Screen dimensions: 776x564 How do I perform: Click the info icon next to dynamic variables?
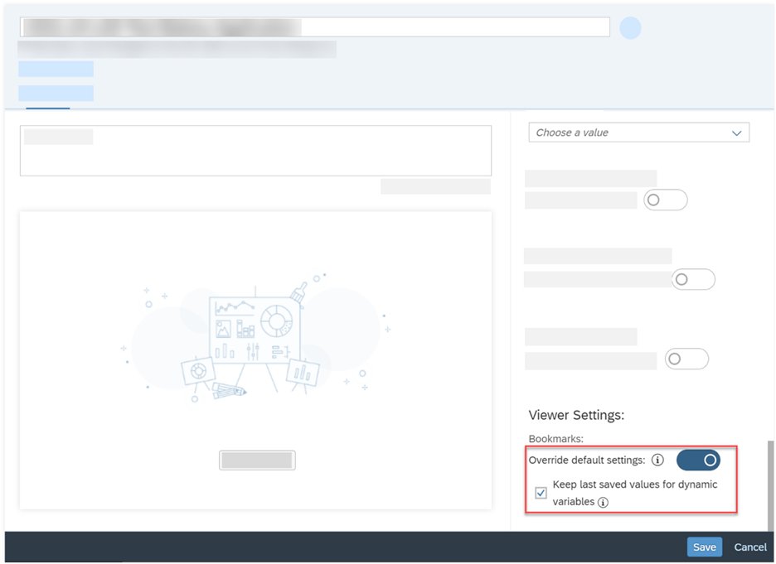pos(603,501)
